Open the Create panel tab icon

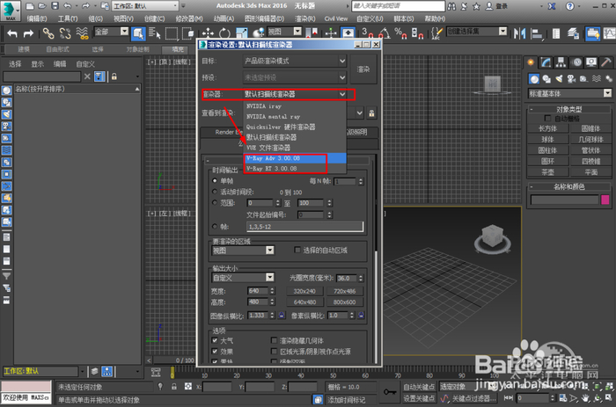coord(531,62)
